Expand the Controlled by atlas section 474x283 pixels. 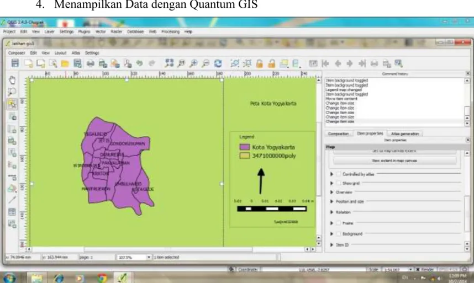point(331,174)
